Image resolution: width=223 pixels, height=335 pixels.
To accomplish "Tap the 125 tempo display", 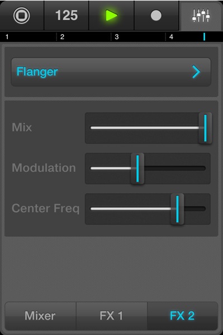I will pos(67,16).
